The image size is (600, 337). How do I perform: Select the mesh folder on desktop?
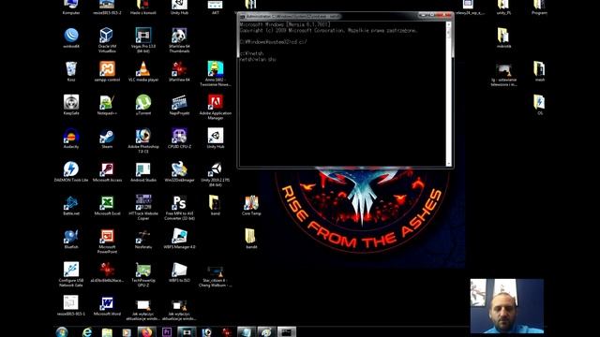539,71
